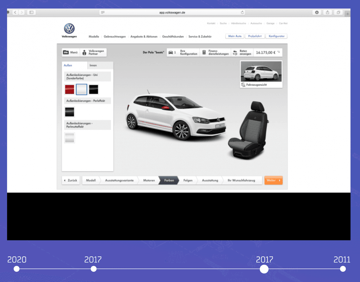Click the first 2017 timeline marker

(x=94, y=269)
